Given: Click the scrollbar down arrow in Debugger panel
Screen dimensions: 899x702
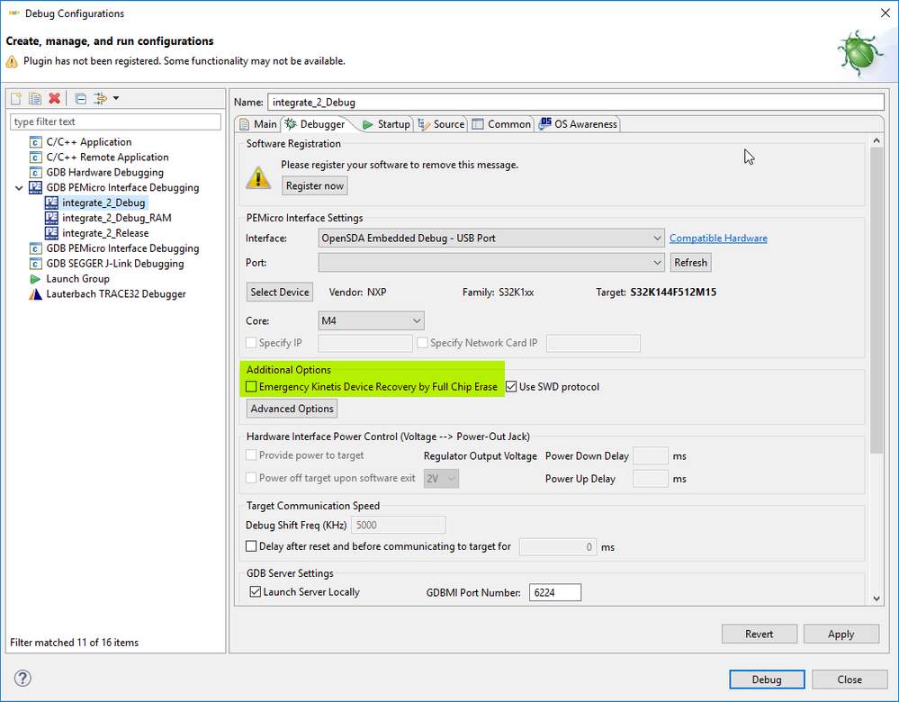Looking at the screenshot, I should 877,598.
